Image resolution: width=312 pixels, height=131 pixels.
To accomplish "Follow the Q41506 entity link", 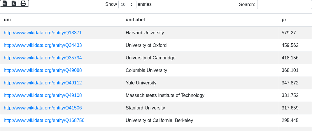I will point(43,108).
